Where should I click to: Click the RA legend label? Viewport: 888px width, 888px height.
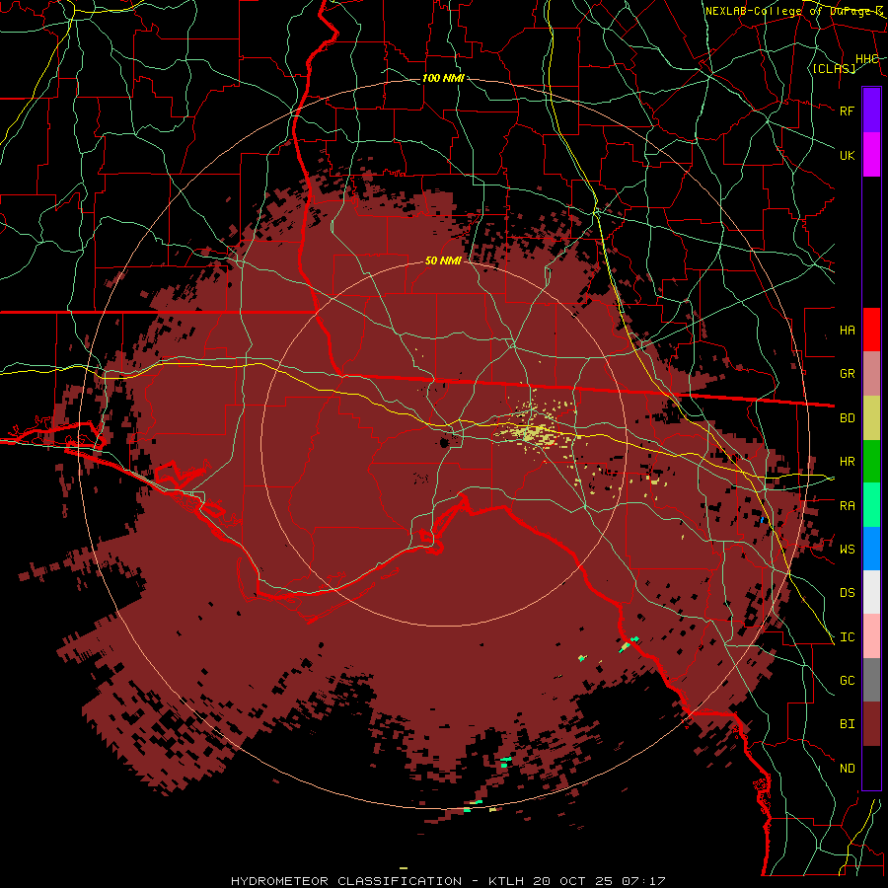pyautogui.click(x=847, y=506)
